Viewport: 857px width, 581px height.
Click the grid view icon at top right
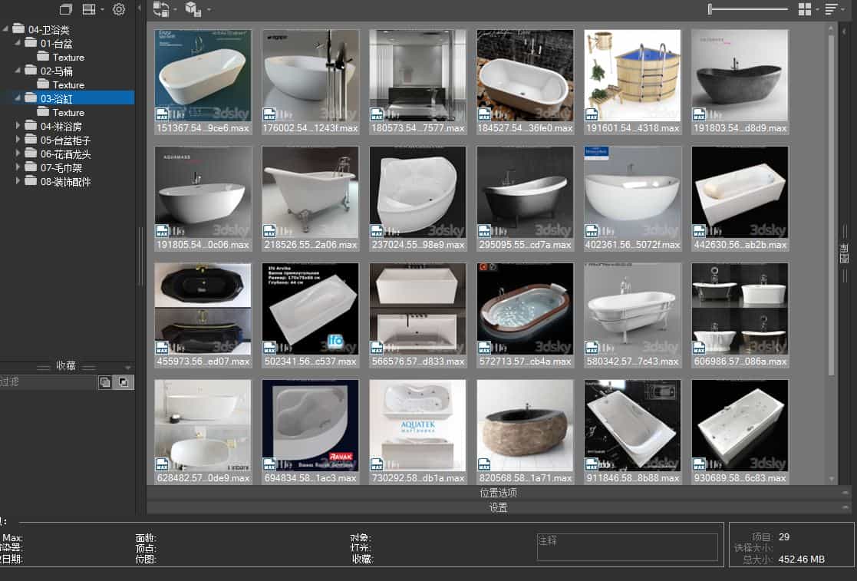(804, 8)
